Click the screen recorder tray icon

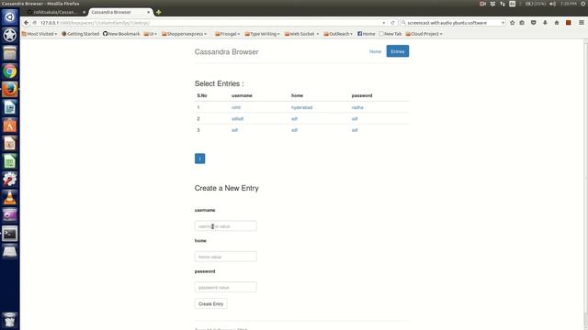click(x=482, y=4)
